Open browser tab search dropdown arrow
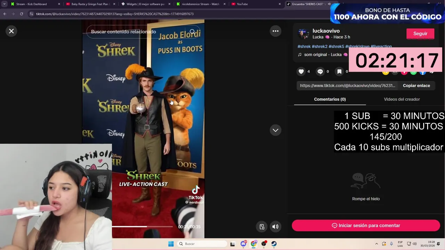 4,4
